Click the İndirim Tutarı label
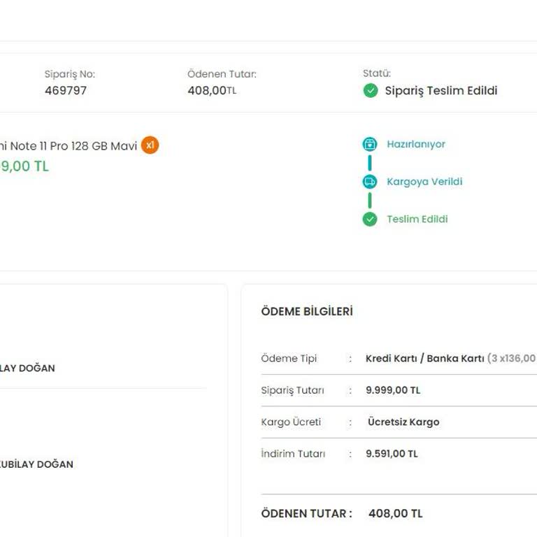The height and width of the screenshot is (537, 537). [x=293, y=454]
